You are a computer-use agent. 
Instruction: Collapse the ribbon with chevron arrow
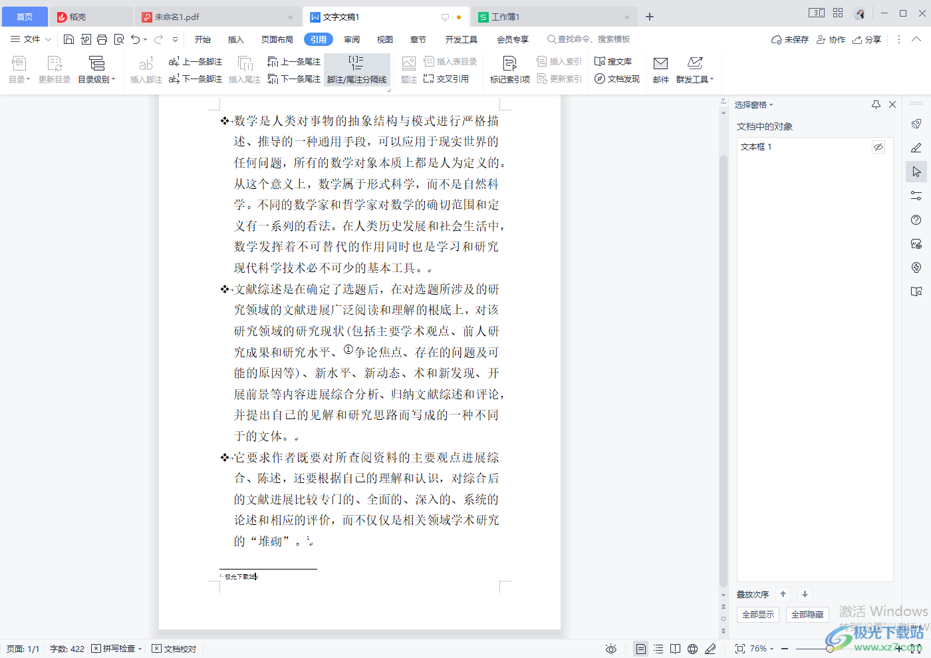point(916,39)
